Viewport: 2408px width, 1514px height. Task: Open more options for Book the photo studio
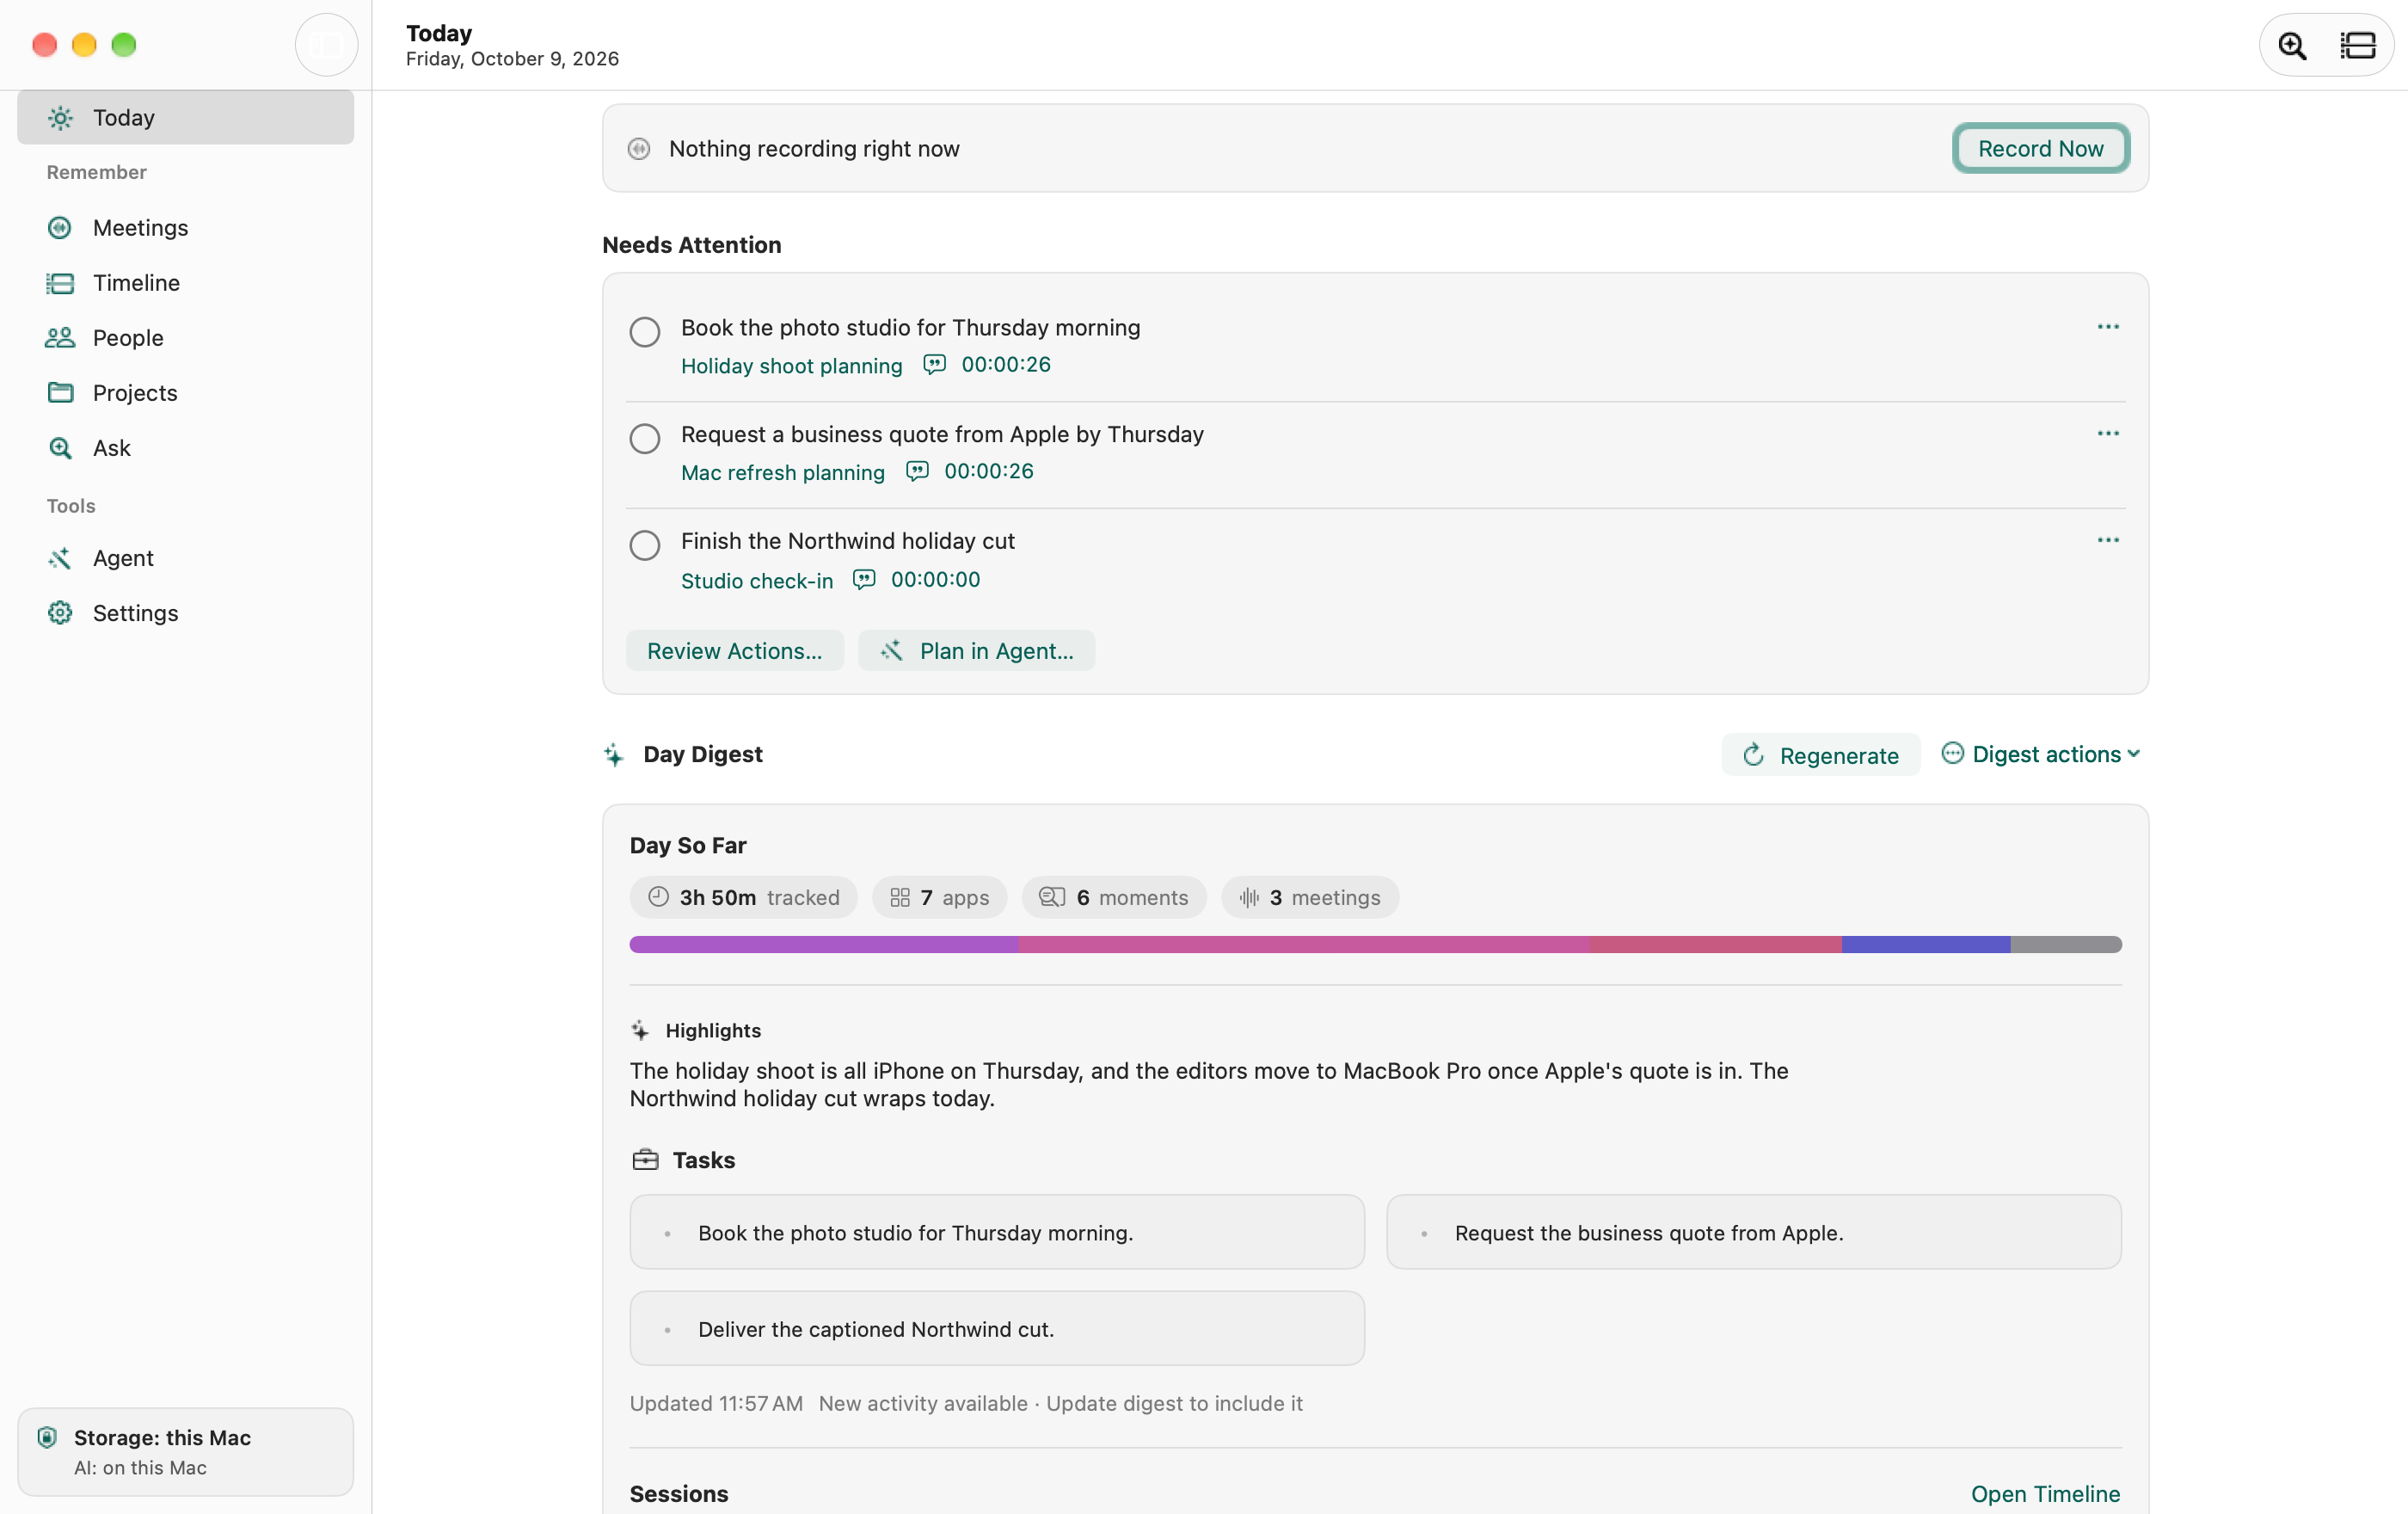pos(2108,327)
